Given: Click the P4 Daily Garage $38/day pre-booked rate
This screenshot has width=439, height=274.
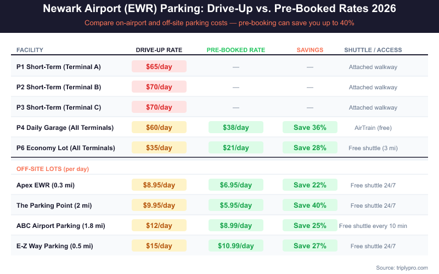Looking at the screenshot, I should tap(236, 127).
